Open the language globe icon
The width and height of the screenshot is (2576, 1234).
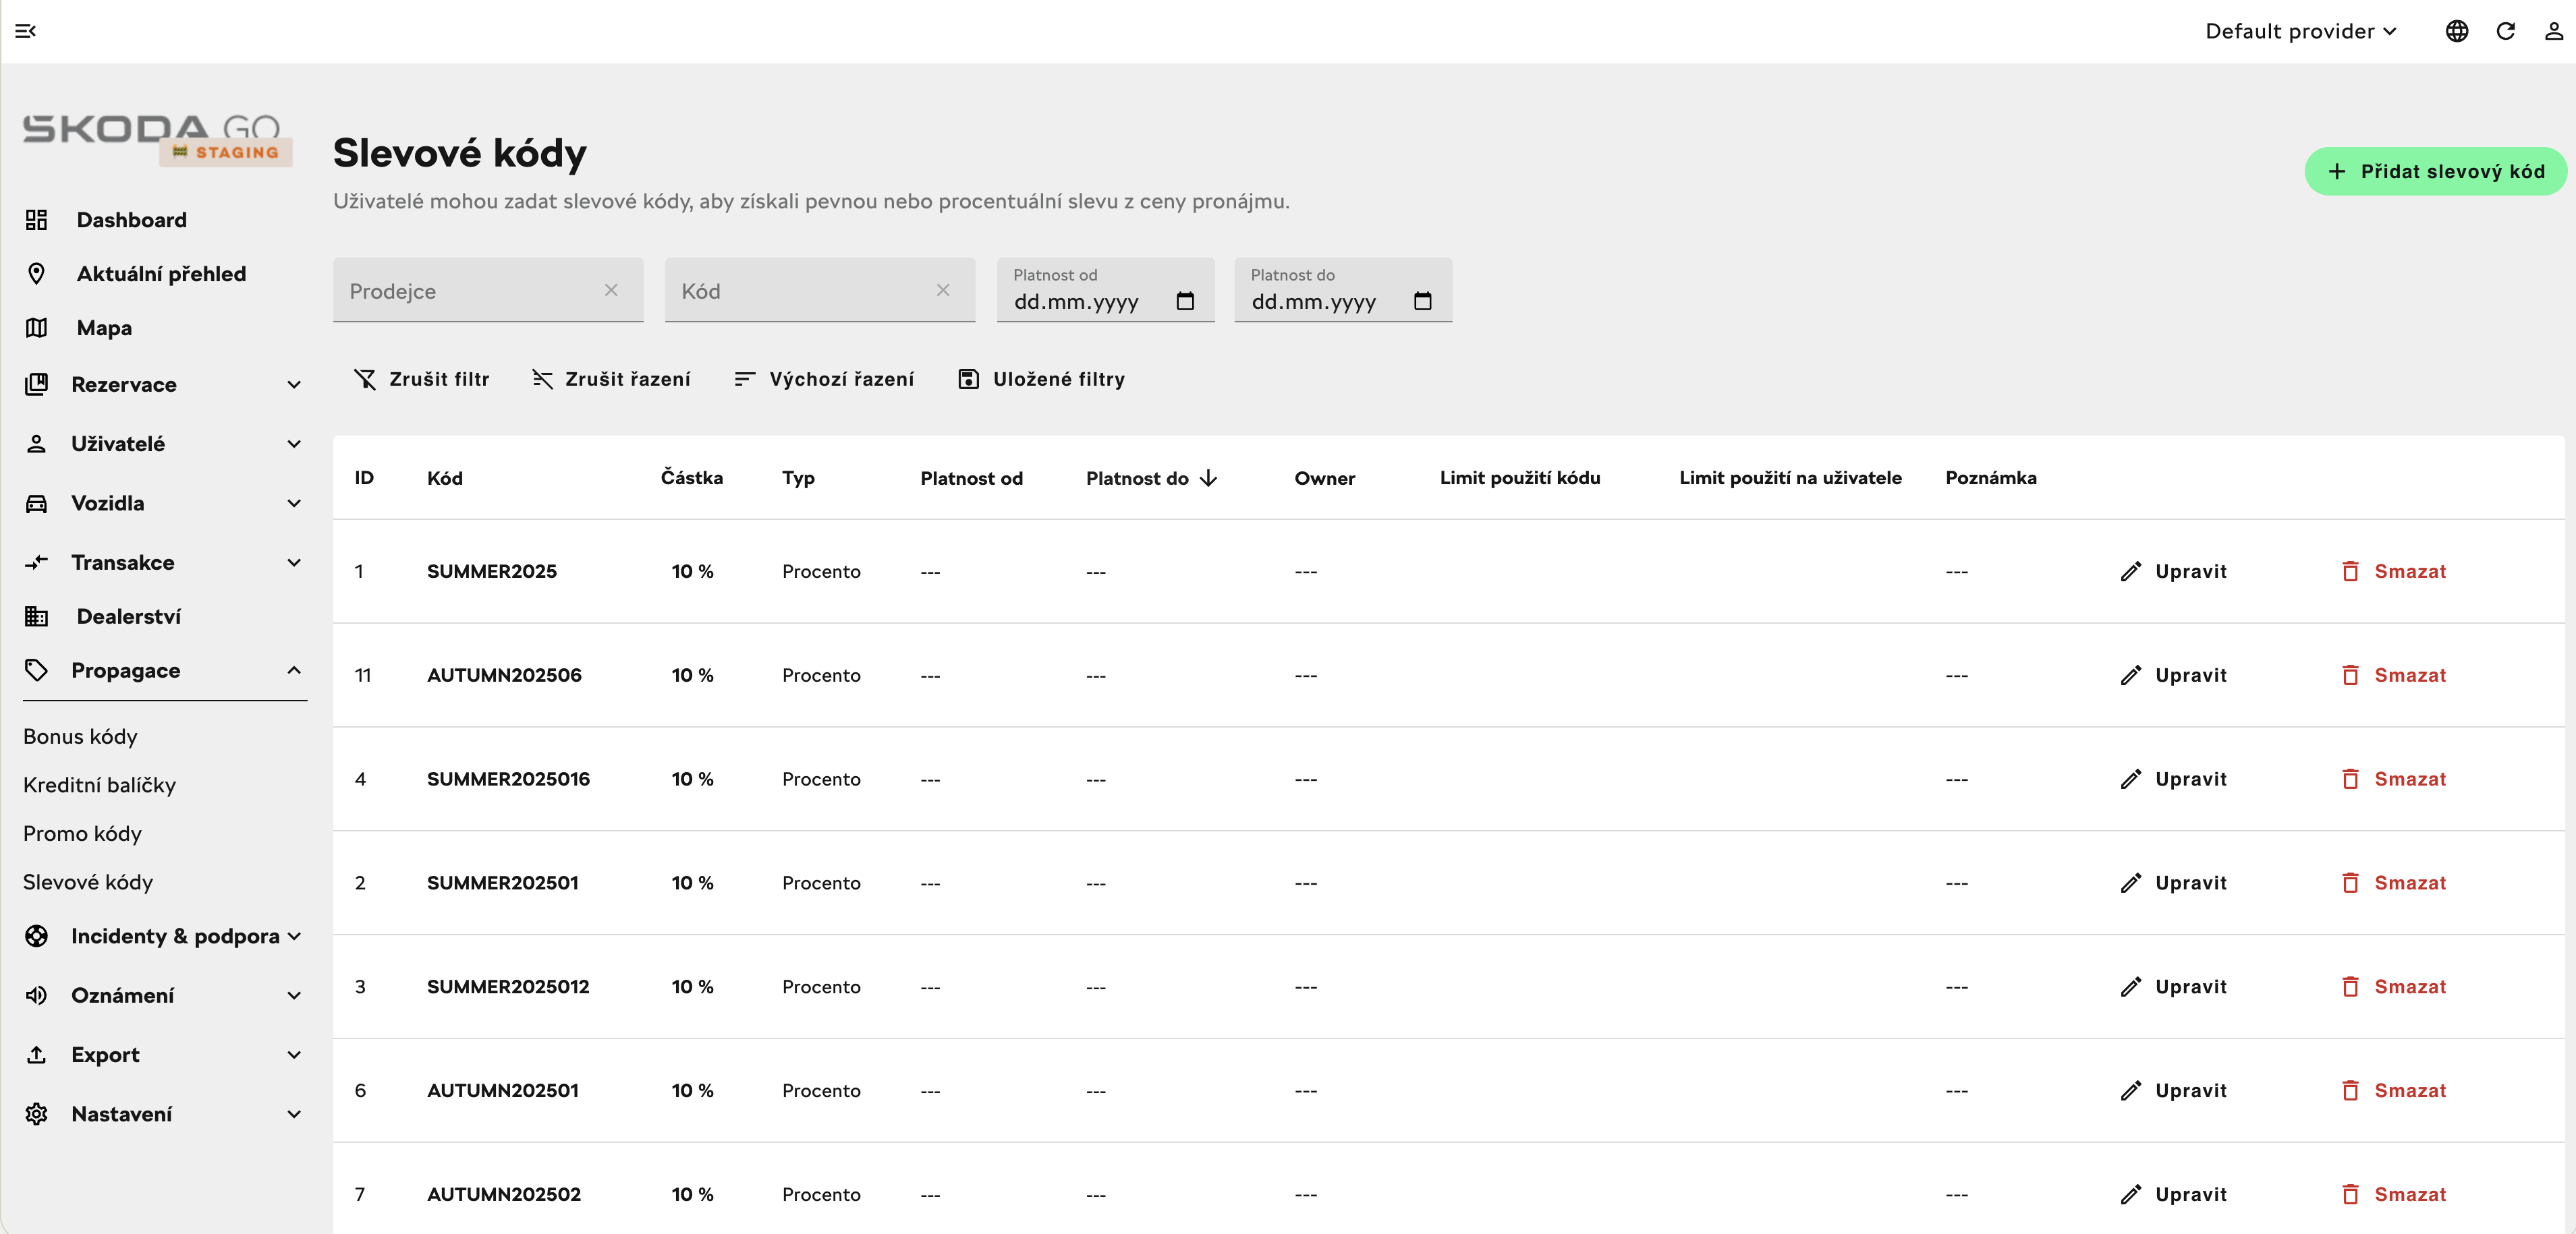(x=2457, y=31)
